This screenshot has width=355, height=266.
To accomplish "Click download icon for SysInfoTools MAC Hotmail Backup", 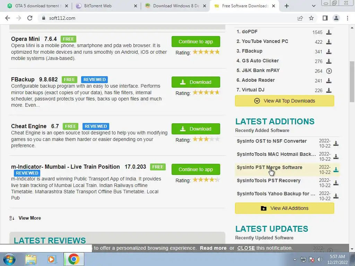I will (x=336, y=157).
